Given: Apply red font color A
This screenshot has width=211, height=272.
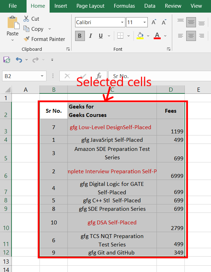Looking at the screenshot, I should tap(157, 36).
